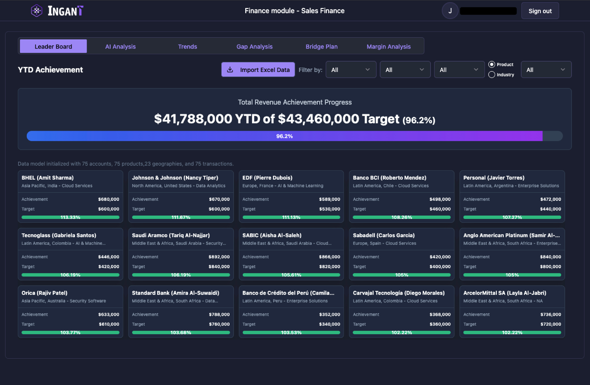
Task: Open the first All filter dropdown
Action: [x=351, y=70]
